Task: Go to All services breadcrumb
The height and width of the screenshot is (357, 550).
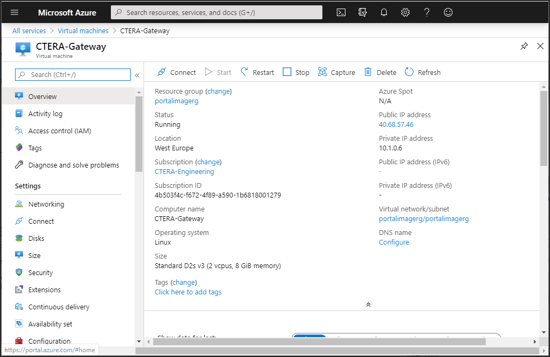Action: [29, 31]
